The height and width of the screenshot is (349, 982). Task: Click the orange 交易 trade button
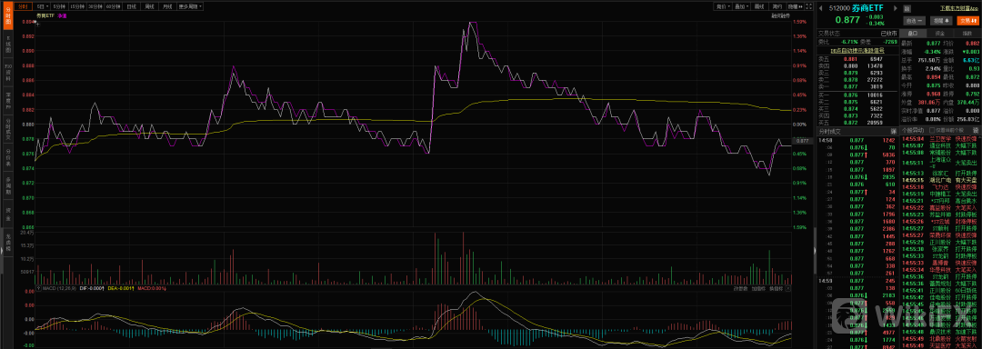[x=967, y=21]
